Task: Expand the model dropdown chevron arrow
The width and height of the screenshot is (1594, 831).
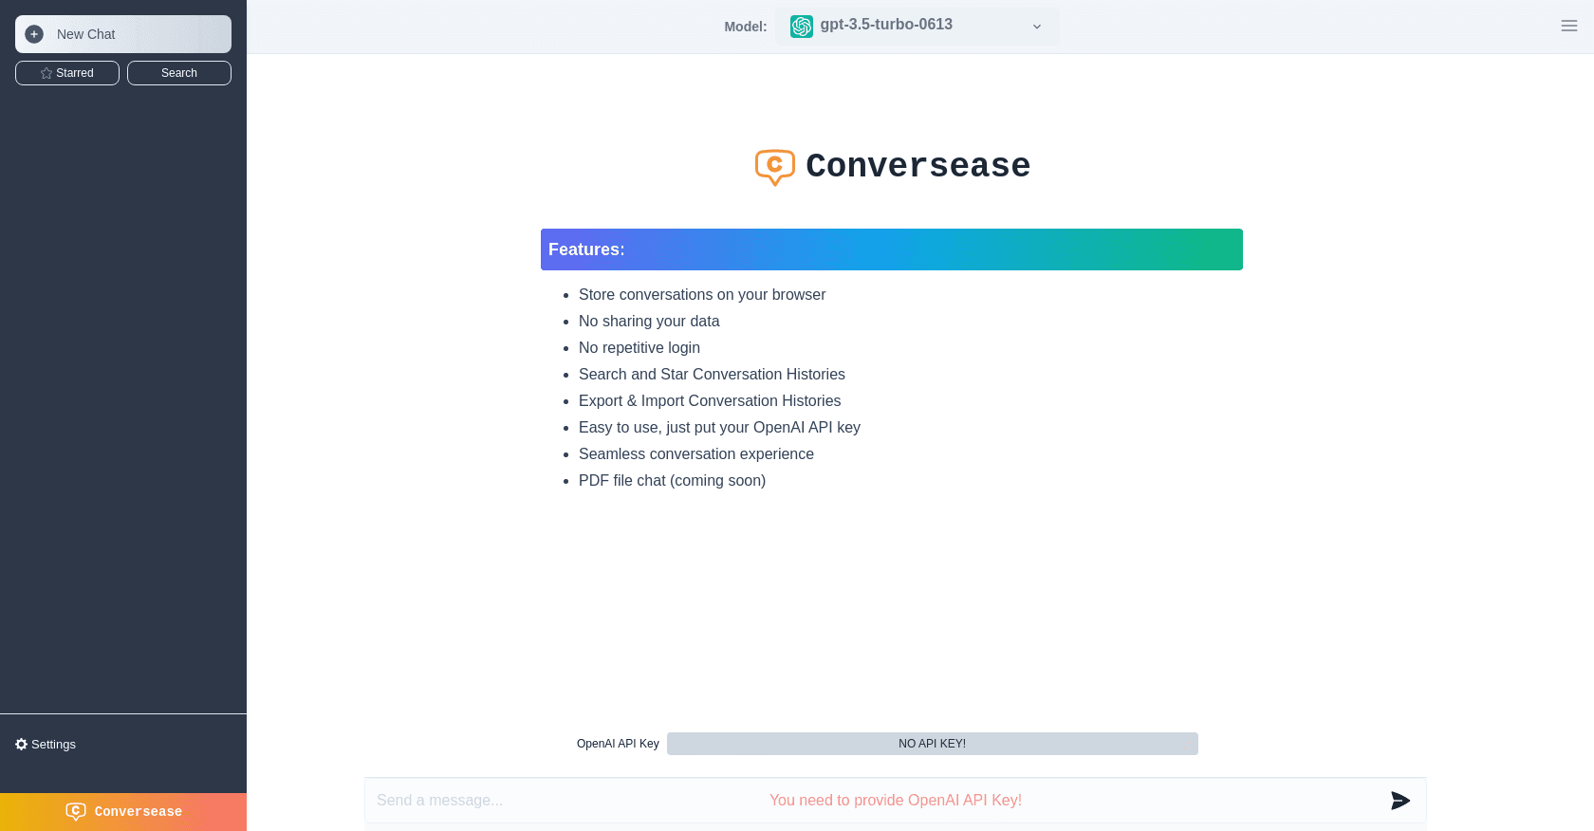Action: (x=1037, y=27)
